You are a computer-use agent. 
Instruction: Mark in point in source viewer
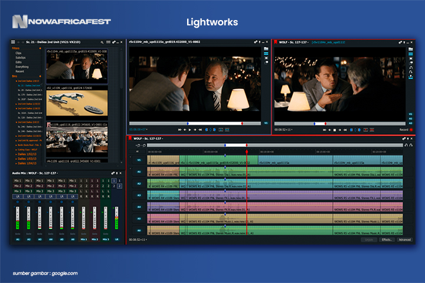pyautogui.click(x=207, y=130)
